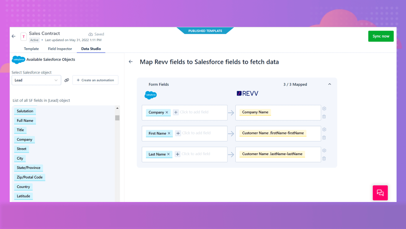Image resolution: width=406 pixels, height=229 pixels.
Task: Select the Latitude field
Action: point(24,196)
